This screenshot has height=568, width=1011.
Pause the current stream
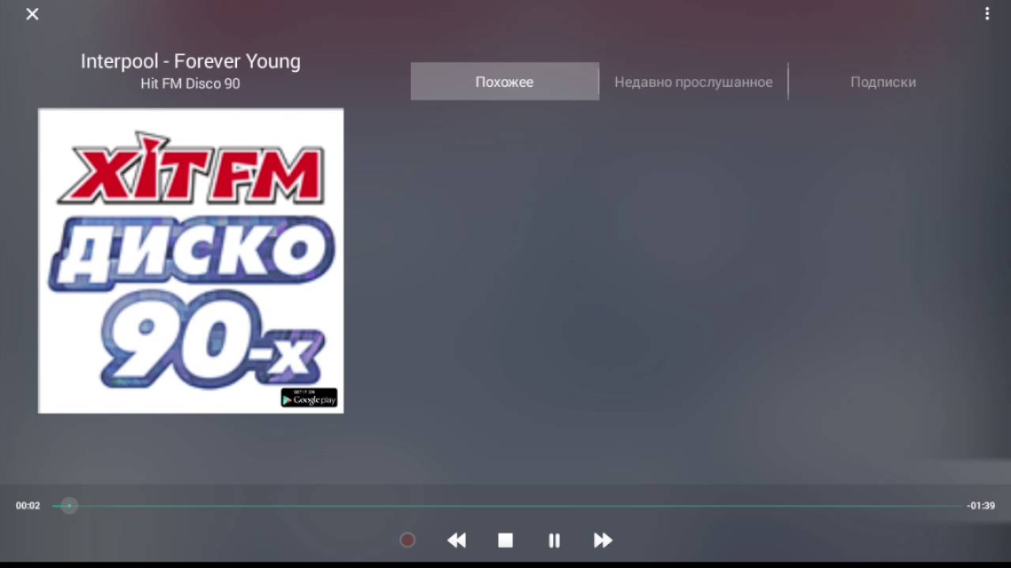pyautogui.click(x=554, y=540)
